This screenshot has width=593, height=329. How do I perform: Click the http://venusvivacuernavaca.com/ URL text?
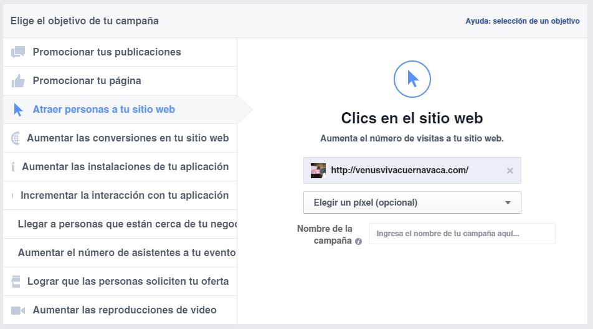click(399, 170)
